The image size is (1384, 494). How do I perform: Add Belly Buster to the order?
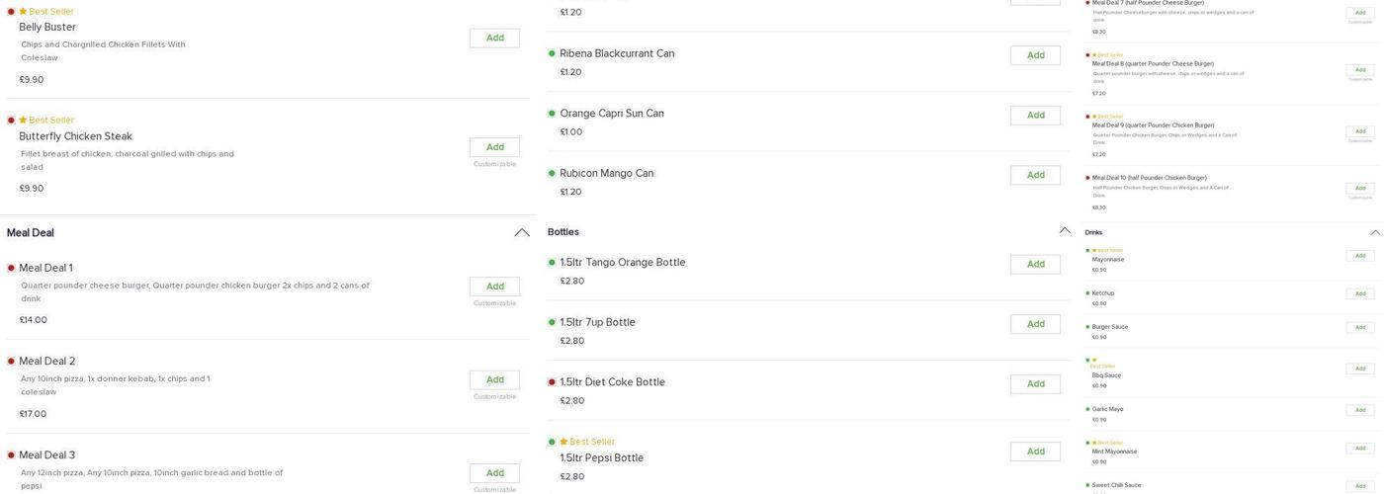point(494,39)
